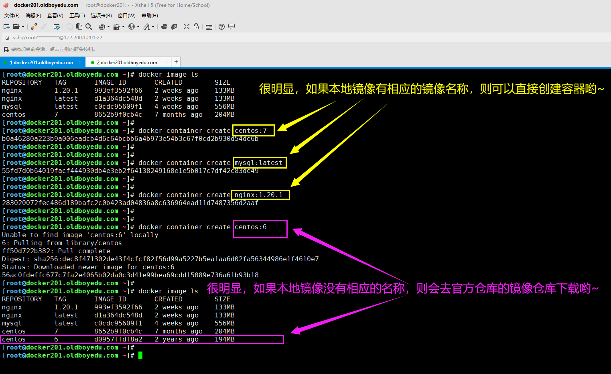Open the 文件(F) menu
611x374 pixels.
12,16
